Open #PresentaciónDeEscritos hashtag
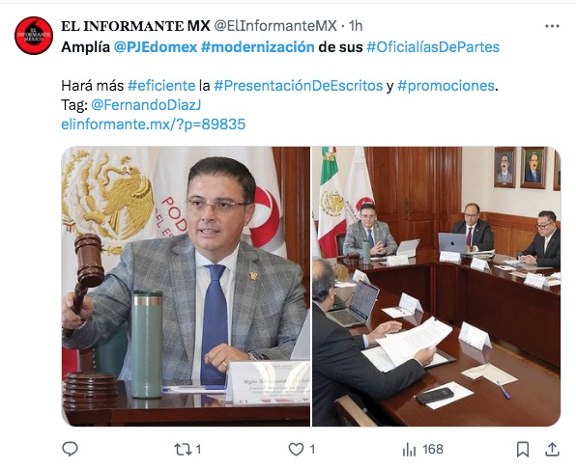 (x=299, y=86)
